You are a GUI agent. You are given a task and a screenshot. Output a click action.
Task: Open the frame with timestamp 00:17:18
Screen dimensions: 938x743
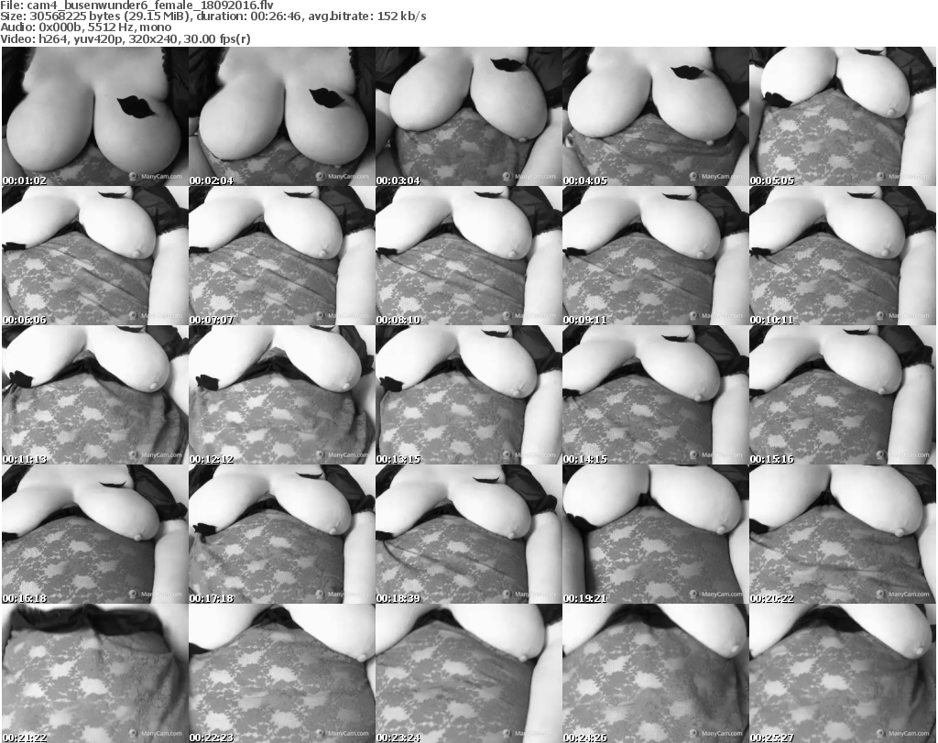coord(282,534)
